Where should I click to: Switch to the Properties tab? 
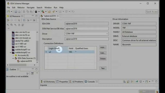[62, 82]
